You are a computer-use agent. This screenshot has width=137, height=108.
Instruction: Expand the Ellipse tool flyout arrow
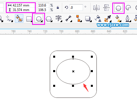click(x=42, y=21)
